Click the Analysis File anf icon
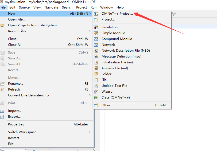The width and height of the screenshot is (217, 151). point(96,68)
